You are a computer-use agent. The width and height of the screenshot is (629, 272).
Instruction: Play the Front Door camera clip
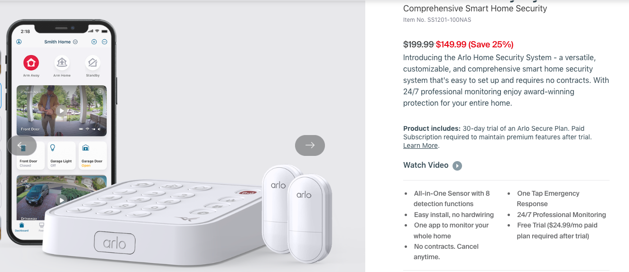point(61,111)
